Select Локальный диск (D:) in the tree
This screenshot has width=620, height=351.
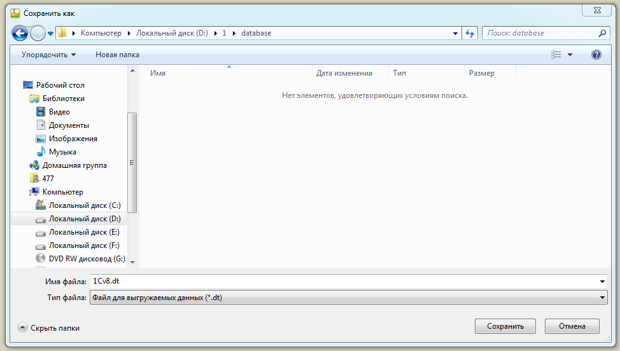pyautogui.click(x=85, y=219)
